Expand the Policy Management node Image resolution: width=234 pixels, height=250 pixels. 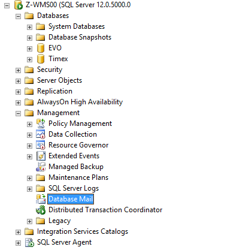click(x=29, y=124)
